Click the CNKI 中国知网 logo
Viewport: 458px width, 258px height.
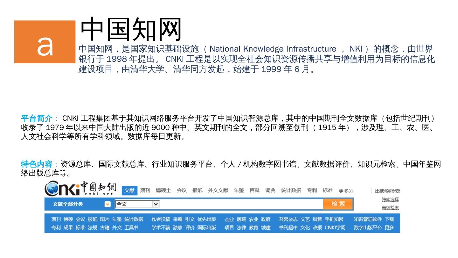point(80,189)
